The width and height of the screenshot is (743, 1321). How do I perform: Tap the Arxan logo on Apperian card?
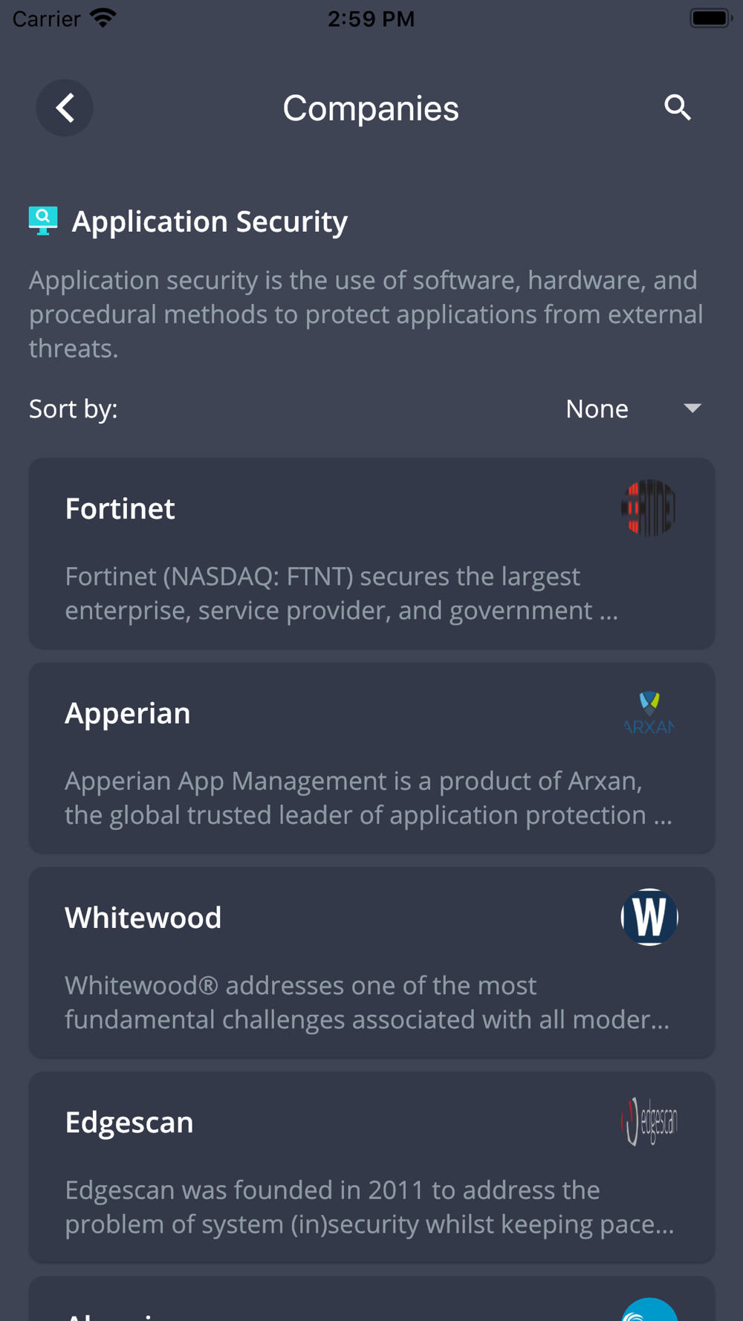click(x=649, y=713)
